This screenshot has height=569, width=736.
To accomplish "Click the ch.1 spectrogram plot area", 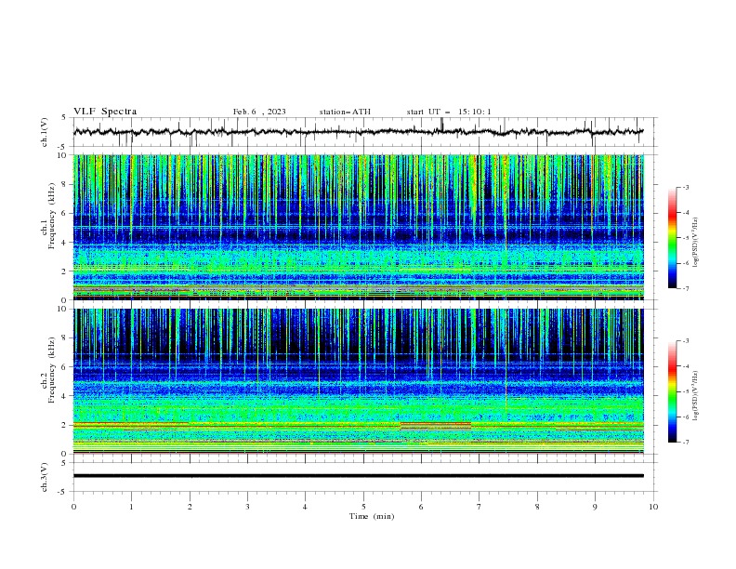I will pos(358,227).
